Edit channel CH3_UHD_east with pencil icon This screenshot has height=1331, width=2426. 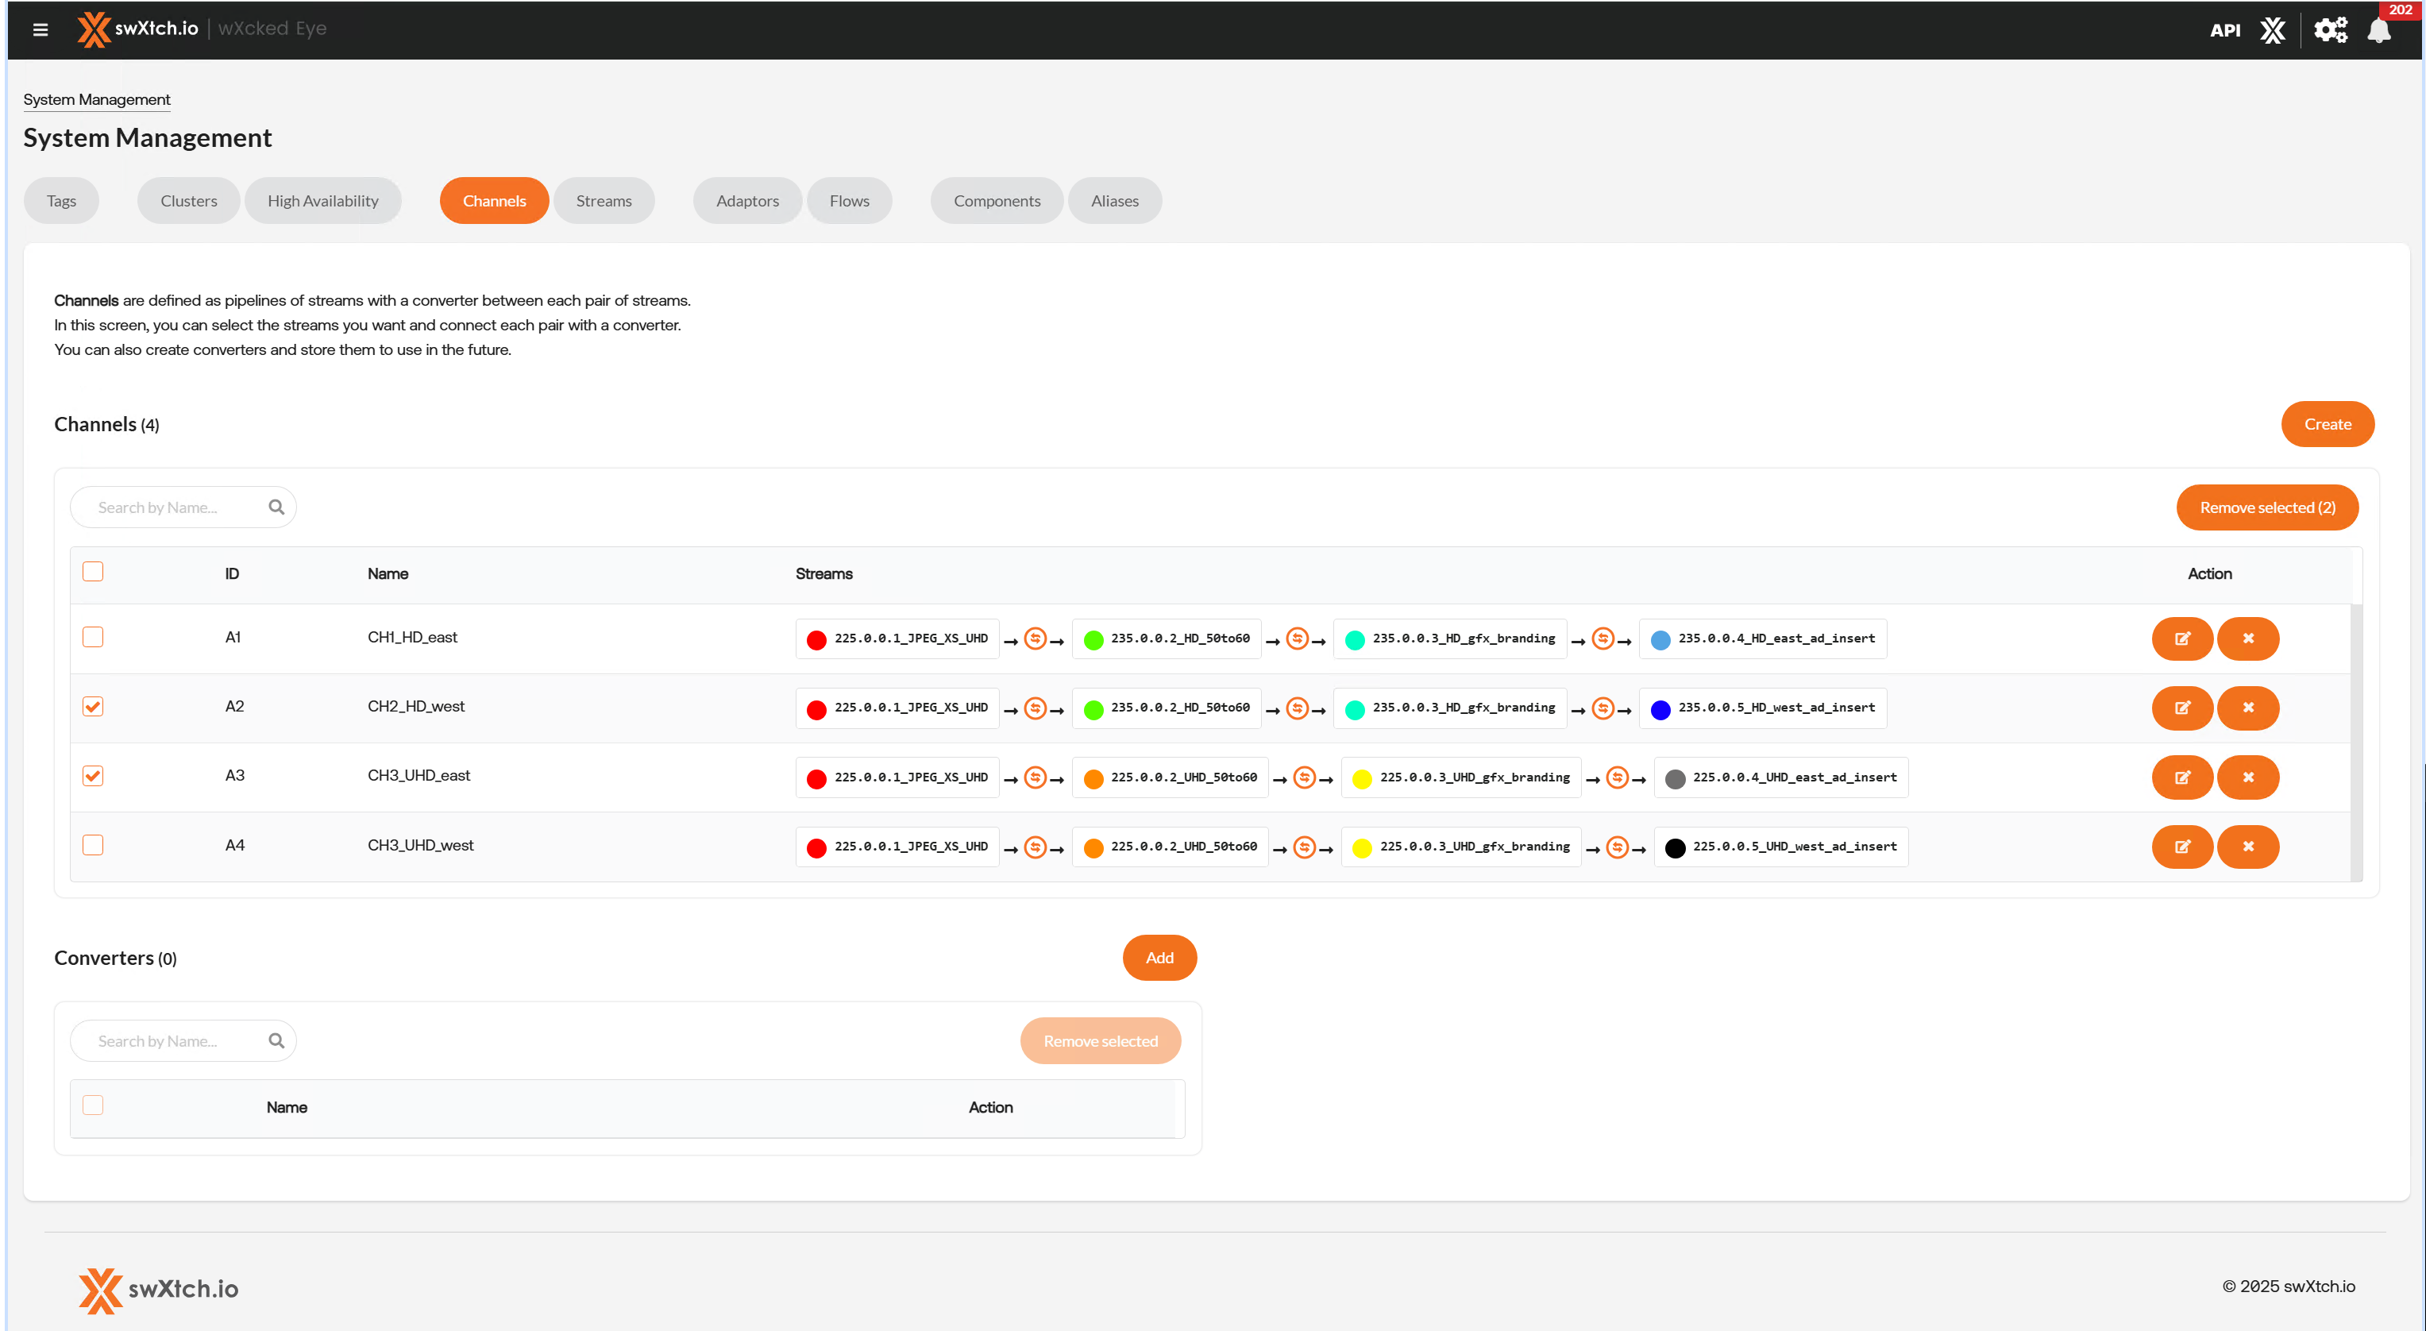coord(2181,777)
